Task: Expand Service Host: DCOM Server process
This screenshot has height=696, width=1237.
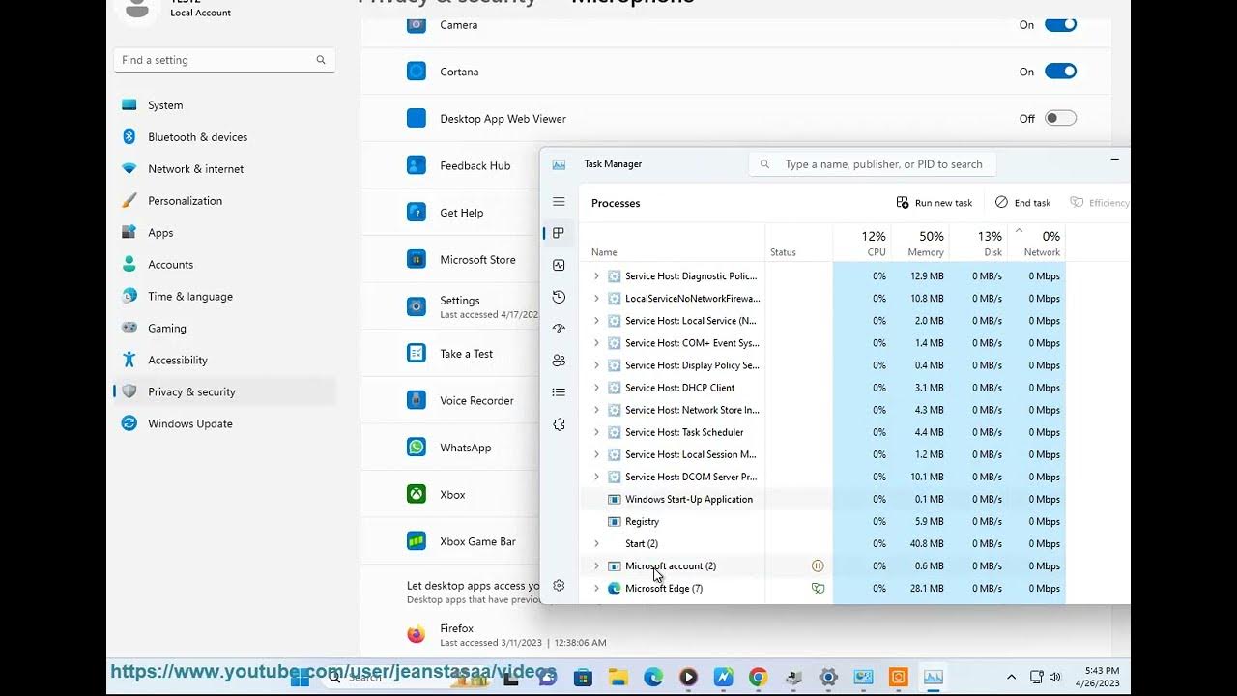Action: click(596, 477)
